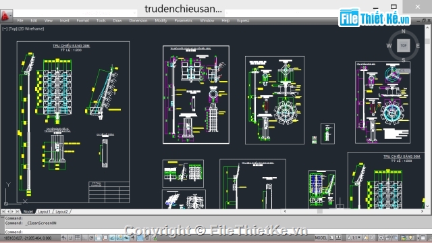Open the annotation scale 1:1 dropdown
Image resolution: width=432 pixels, height=243 pixels.
tap(354, 238)
